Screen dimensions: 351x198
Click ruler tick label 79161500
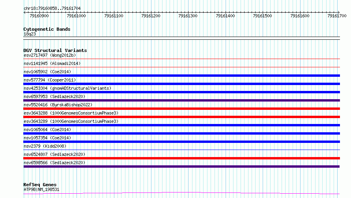tap(262, 16)
